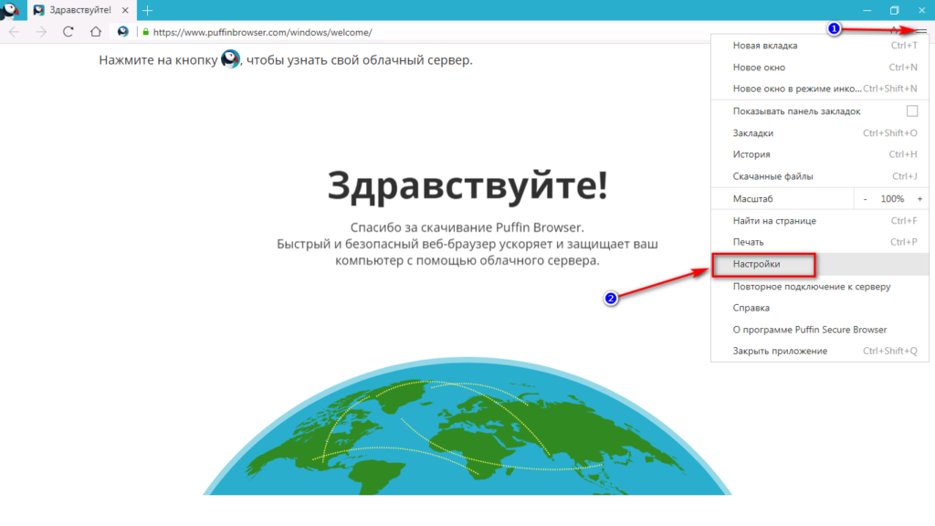Open a new tab with the plus button
The height and width of the screenshot is (526, 935).
coord(147,10)
